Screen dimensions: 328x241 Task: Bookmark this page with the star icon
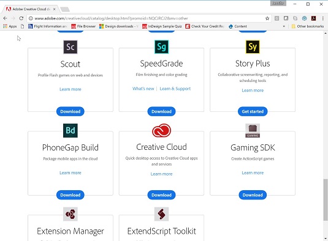[x=267, y=18]
